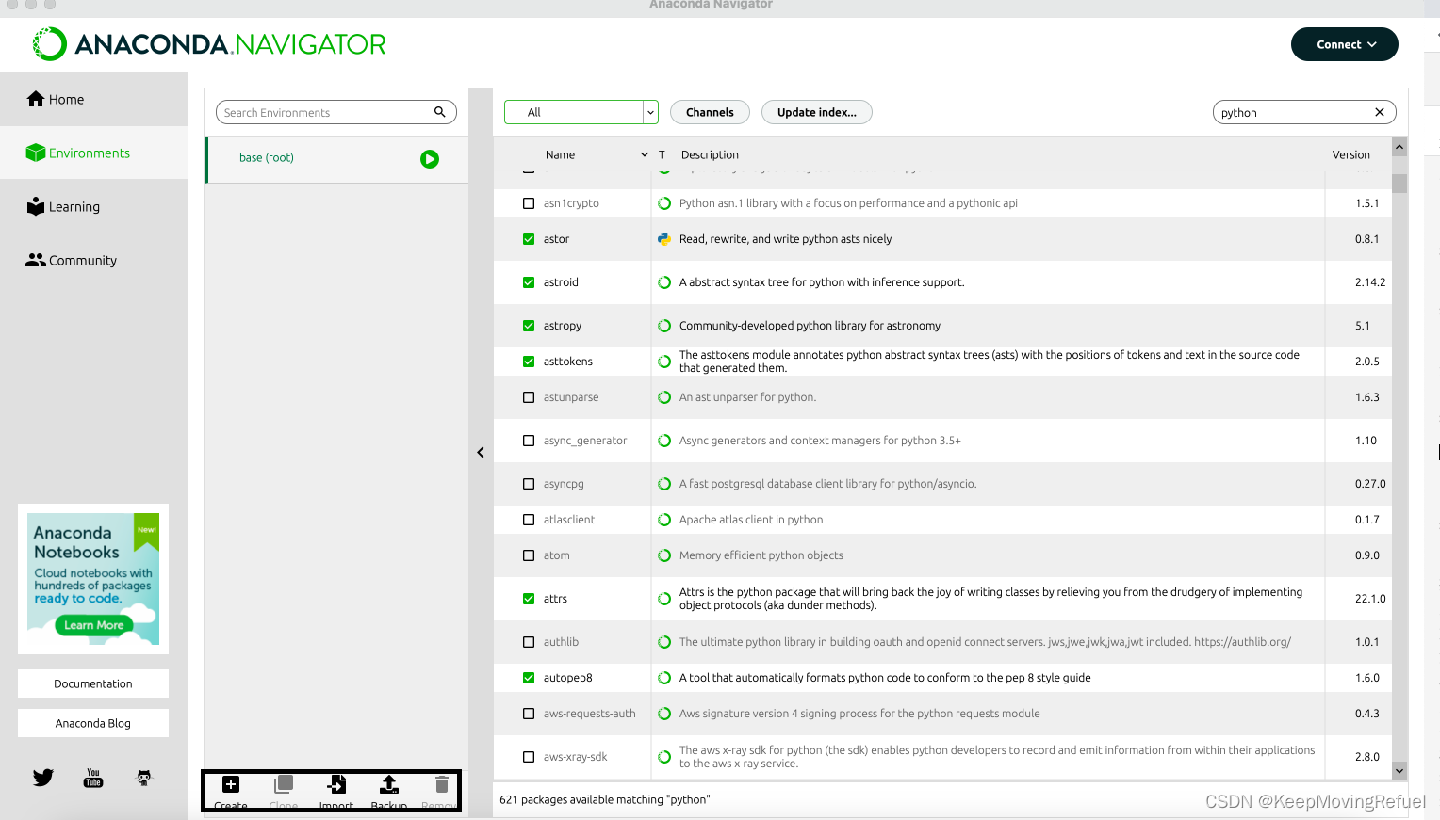Click the package list scrollbar down arrow
The height and width of the screenshot is (820, 1440).
pyautogui.click(x=1399, y=770)
